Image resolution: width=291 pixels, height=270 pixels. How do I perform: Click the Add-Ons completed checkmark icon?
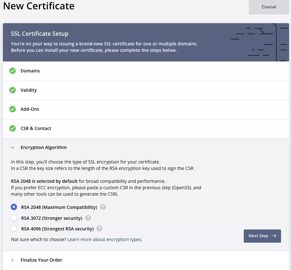[13, 109]
